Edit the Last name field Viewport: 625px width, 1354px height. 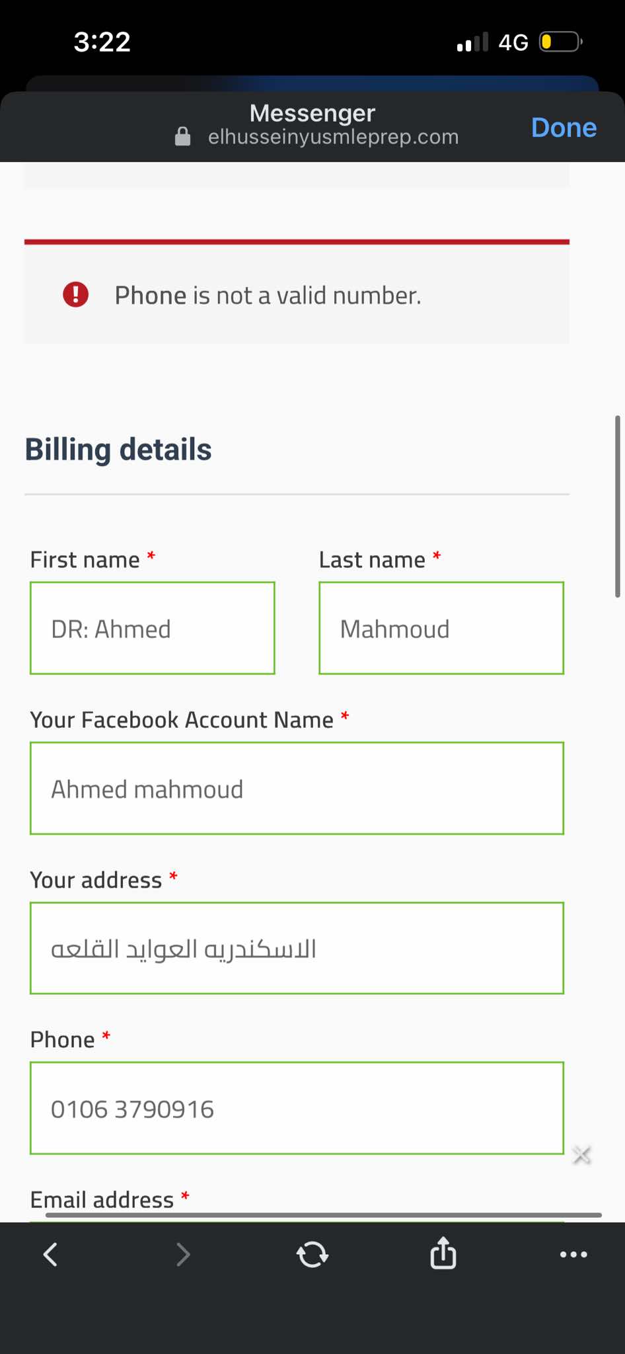pyautogui.click(x=441, y=628)
